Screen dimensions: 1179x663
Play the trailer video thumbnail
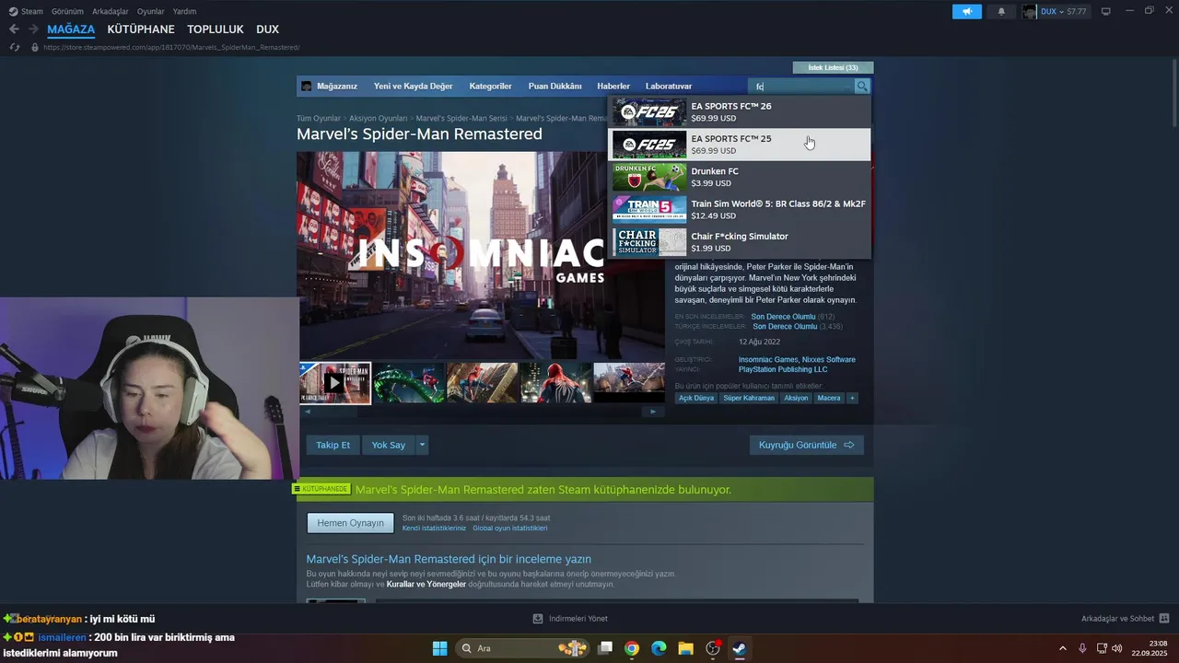[x=334, y=382]
